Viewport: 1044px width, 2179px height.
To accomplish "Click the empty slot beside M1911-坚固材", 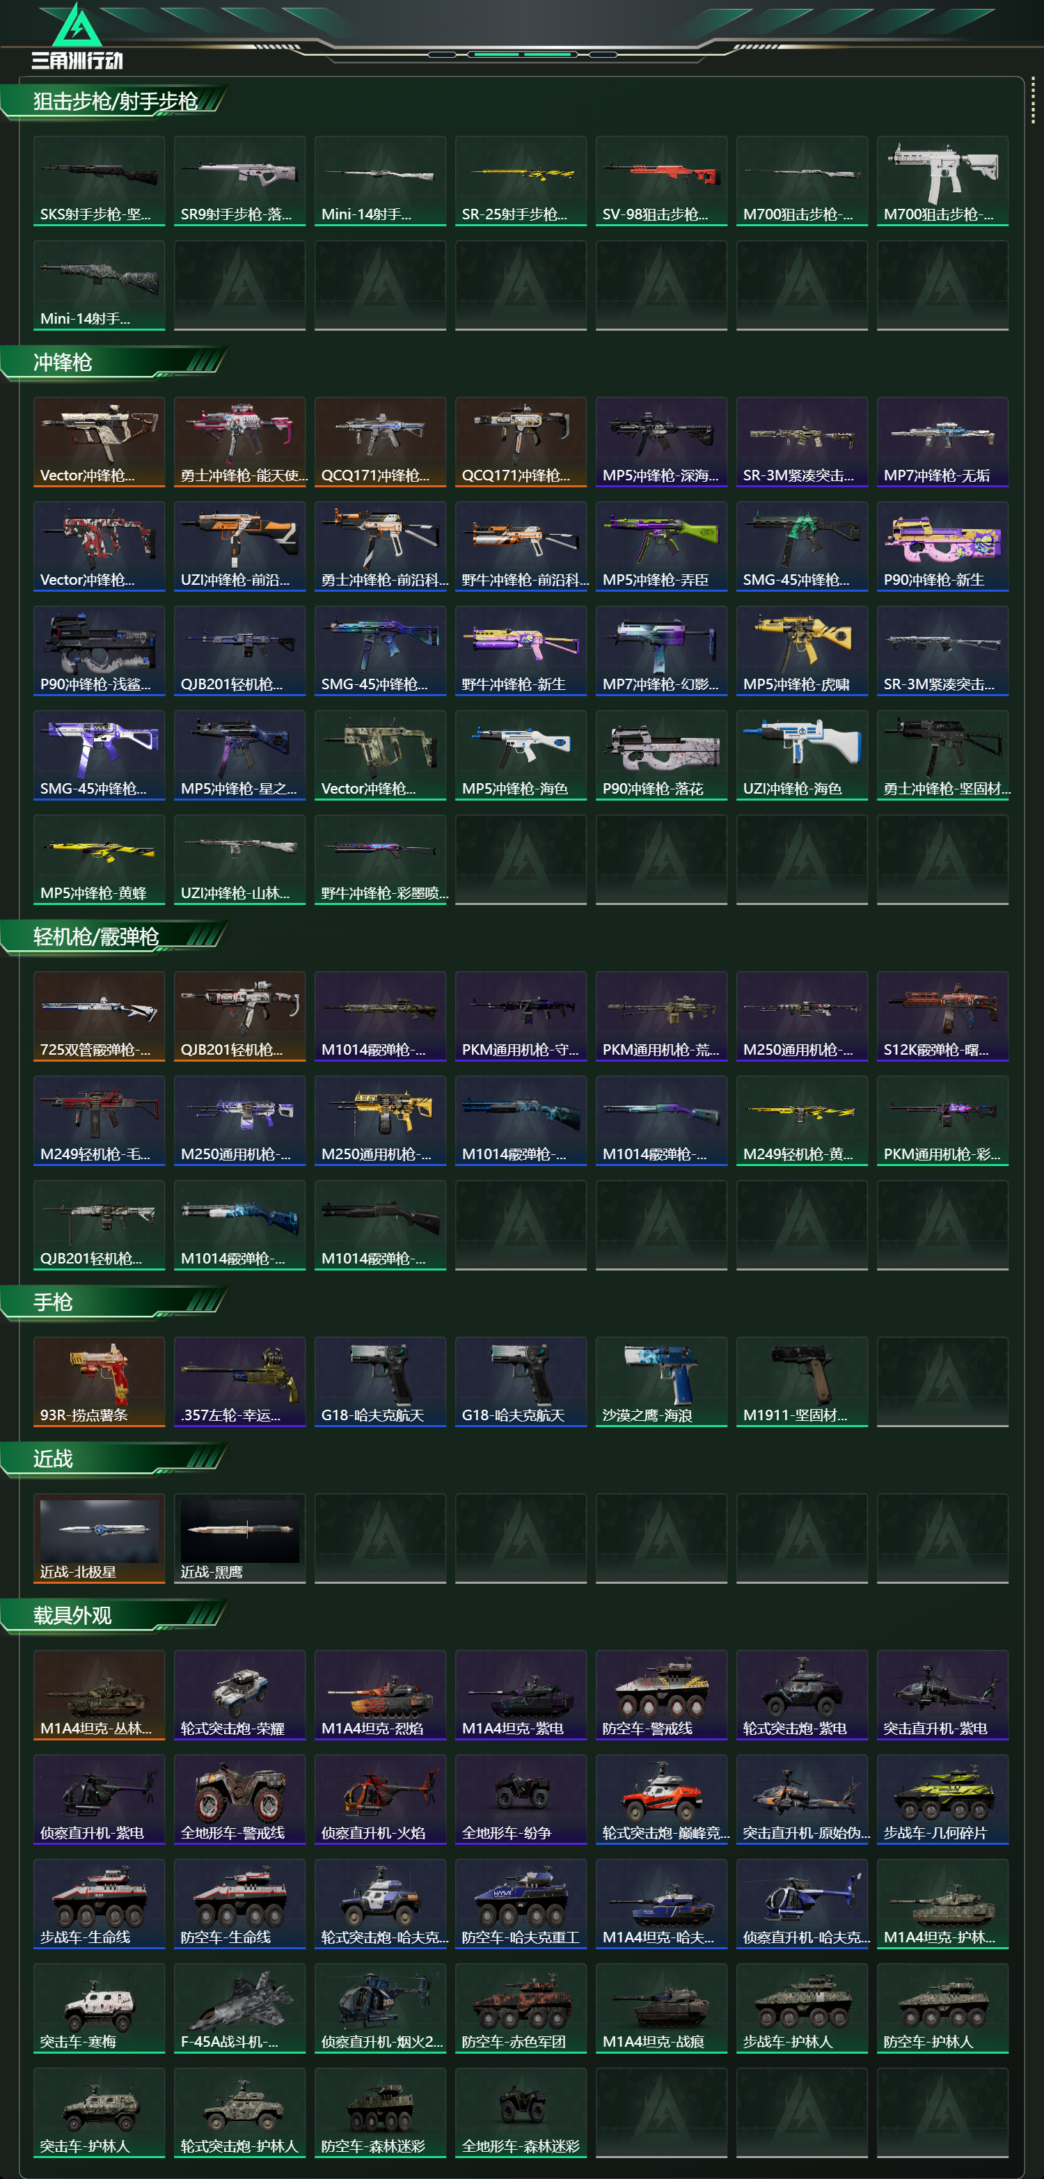I will tap(942, 1381).
